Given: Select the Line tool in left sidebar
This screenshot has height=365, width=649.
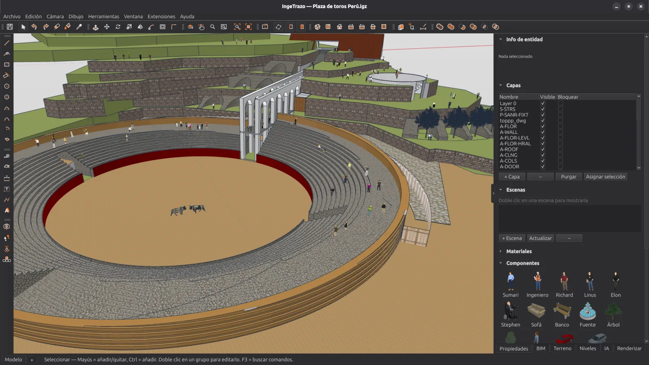Looking at the screenshot, I should pyautogui.click(x=7, y=43).
